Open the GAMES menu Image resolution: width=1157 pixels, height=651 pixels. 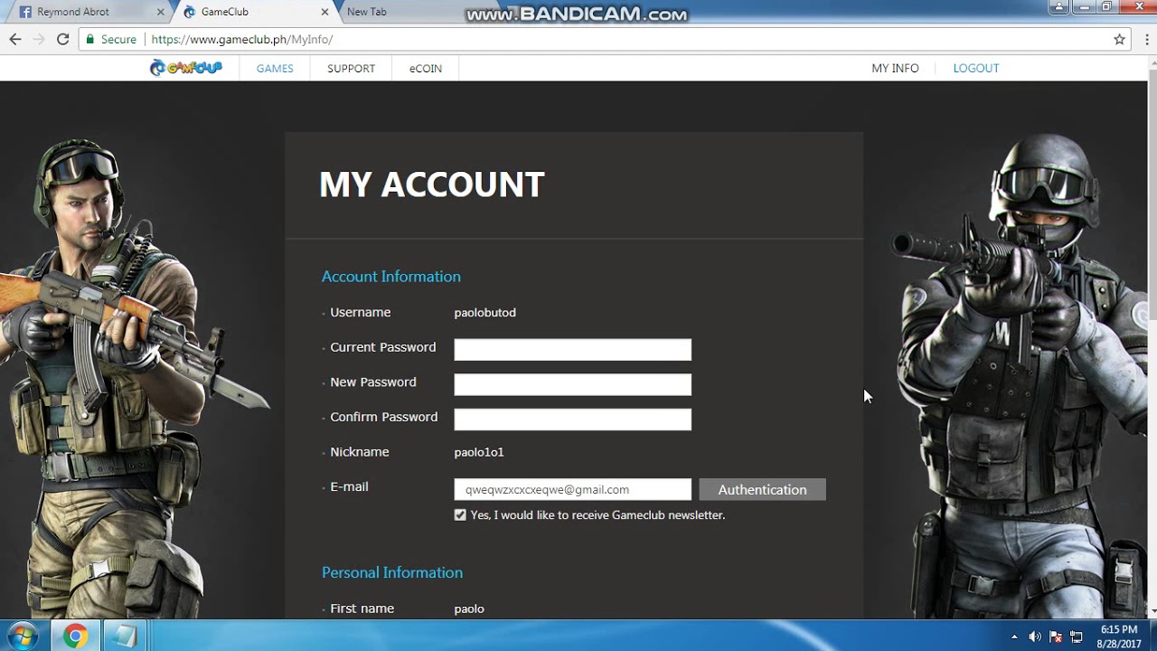[275, 68]
